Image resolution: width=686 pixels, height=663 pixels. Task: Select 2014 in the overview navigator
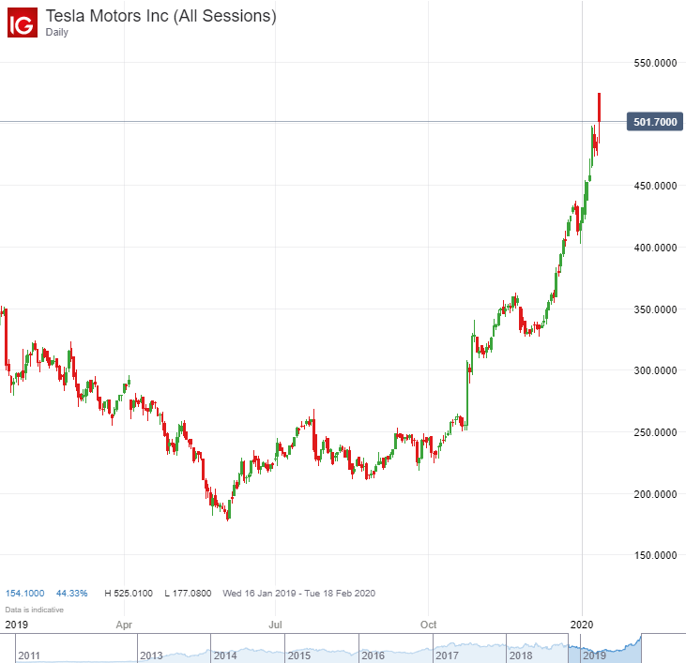coord(225,655)
